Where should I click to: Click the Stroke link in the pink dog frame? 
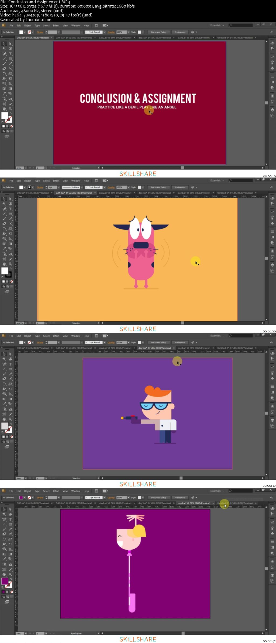[x=40, y=187]
